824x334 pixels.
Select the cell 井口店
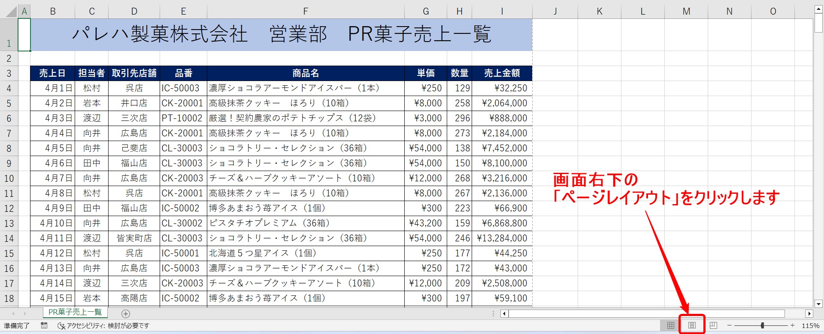point(134,103)
